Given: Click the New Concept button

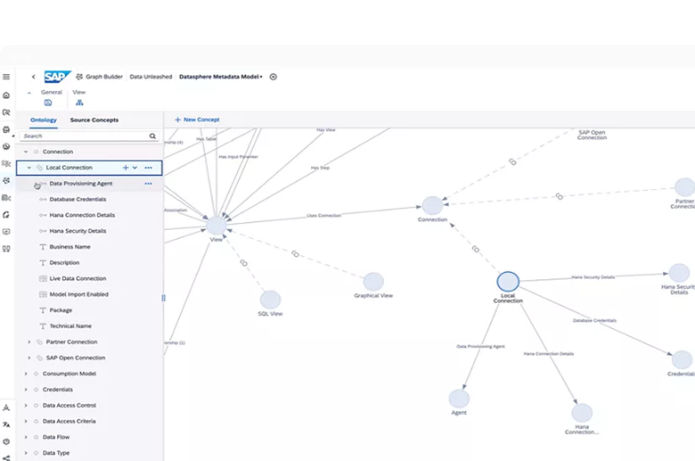Looking at the screenshot, I should 197,119.
